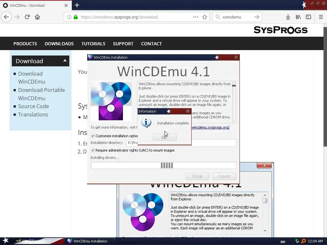This screenshot has width=327, height=245.
Task: Show site information via the info icon
Action: (69, 17)
